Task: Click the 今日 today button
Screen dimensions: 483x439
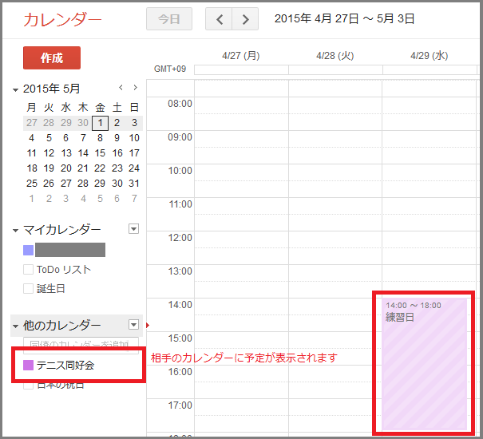Action: tap(169, 19)
